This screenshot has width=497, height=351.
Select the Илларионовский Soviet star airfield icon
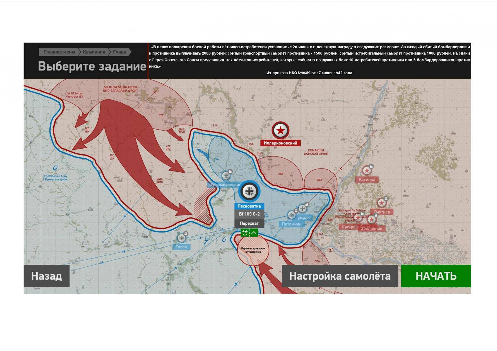point(281,130)
